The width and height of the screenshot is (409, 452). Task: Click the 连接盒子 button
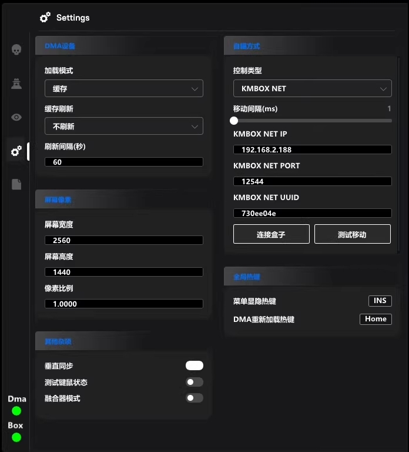pos(271,234)
